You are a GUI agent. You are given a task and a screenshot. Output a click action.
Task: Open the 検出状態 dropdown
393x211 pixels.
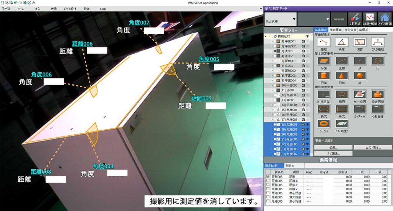(280, 19)
